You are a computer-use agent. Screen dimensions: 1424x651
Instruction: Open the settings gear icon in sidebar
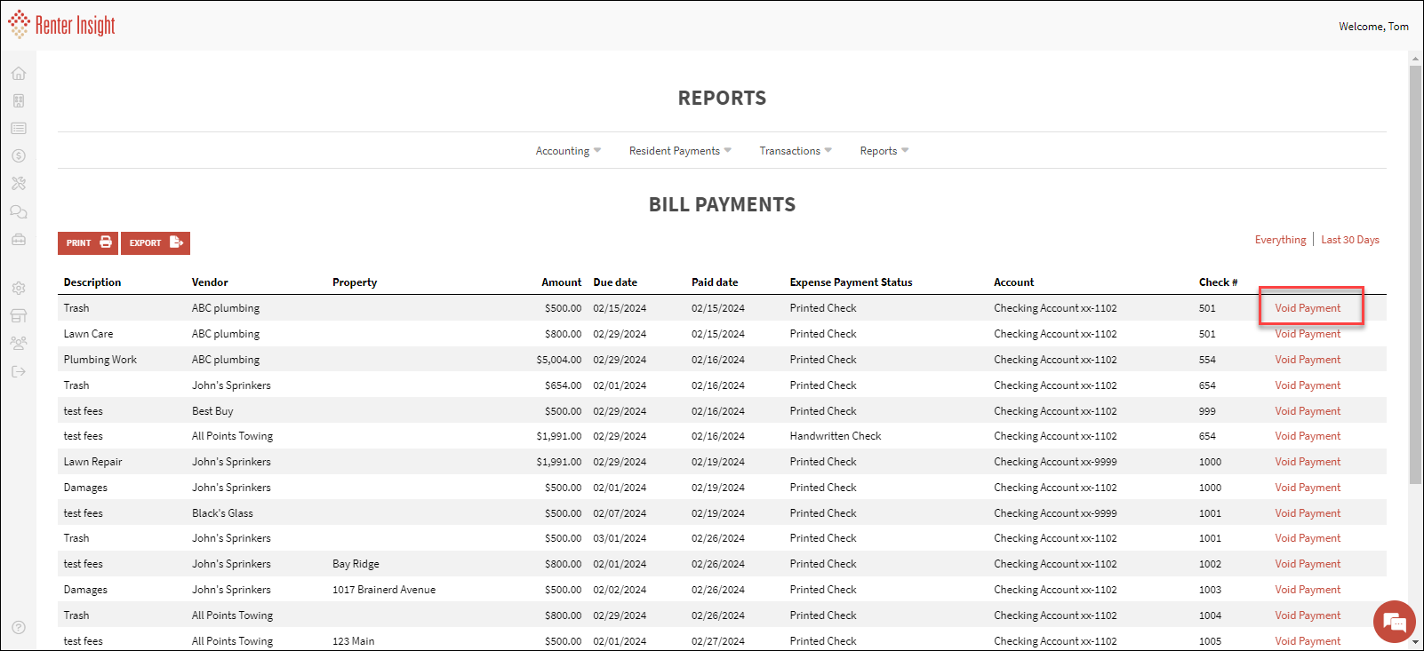[19, 289]
